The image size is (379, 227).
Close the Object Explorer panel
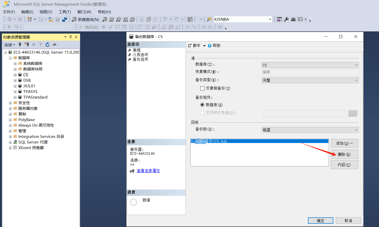[76, 37]
